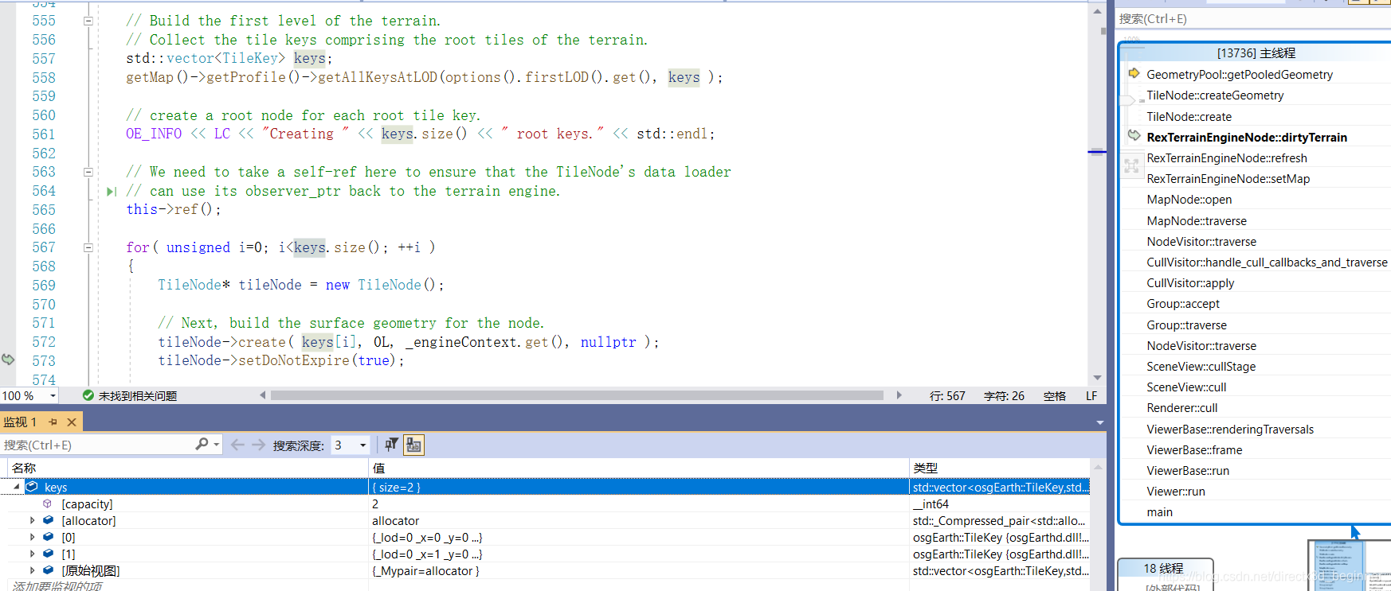
Task: Click the pinned filter funnel icon
Action: point(391,445)
